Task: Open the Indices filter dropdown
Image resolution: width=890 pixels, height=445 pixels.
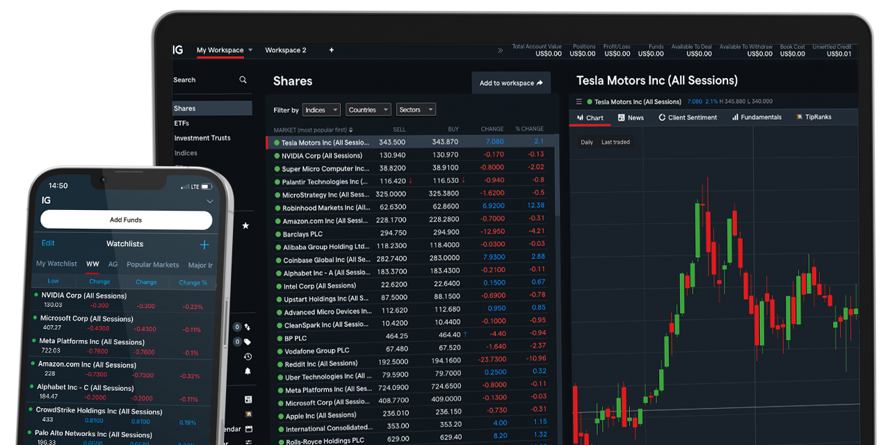Action: tap(322, 110)
